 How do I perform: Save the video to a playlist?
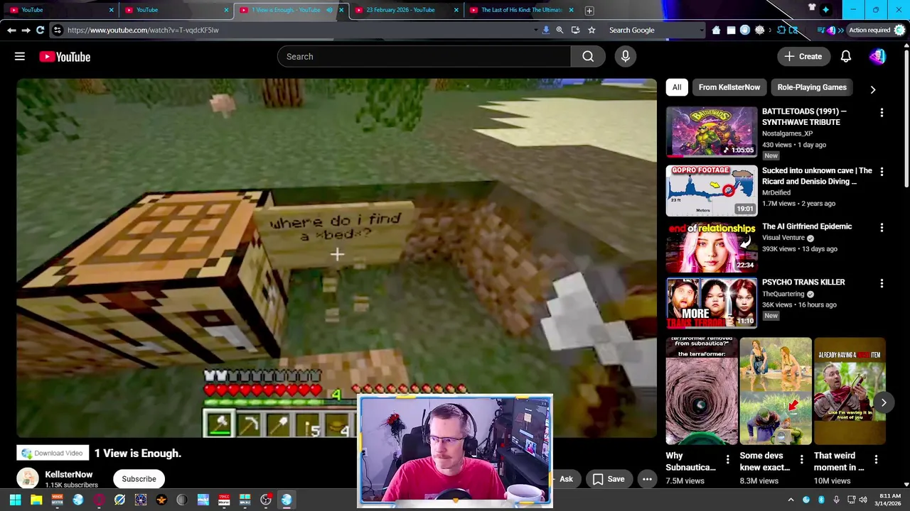click(609, 479)
